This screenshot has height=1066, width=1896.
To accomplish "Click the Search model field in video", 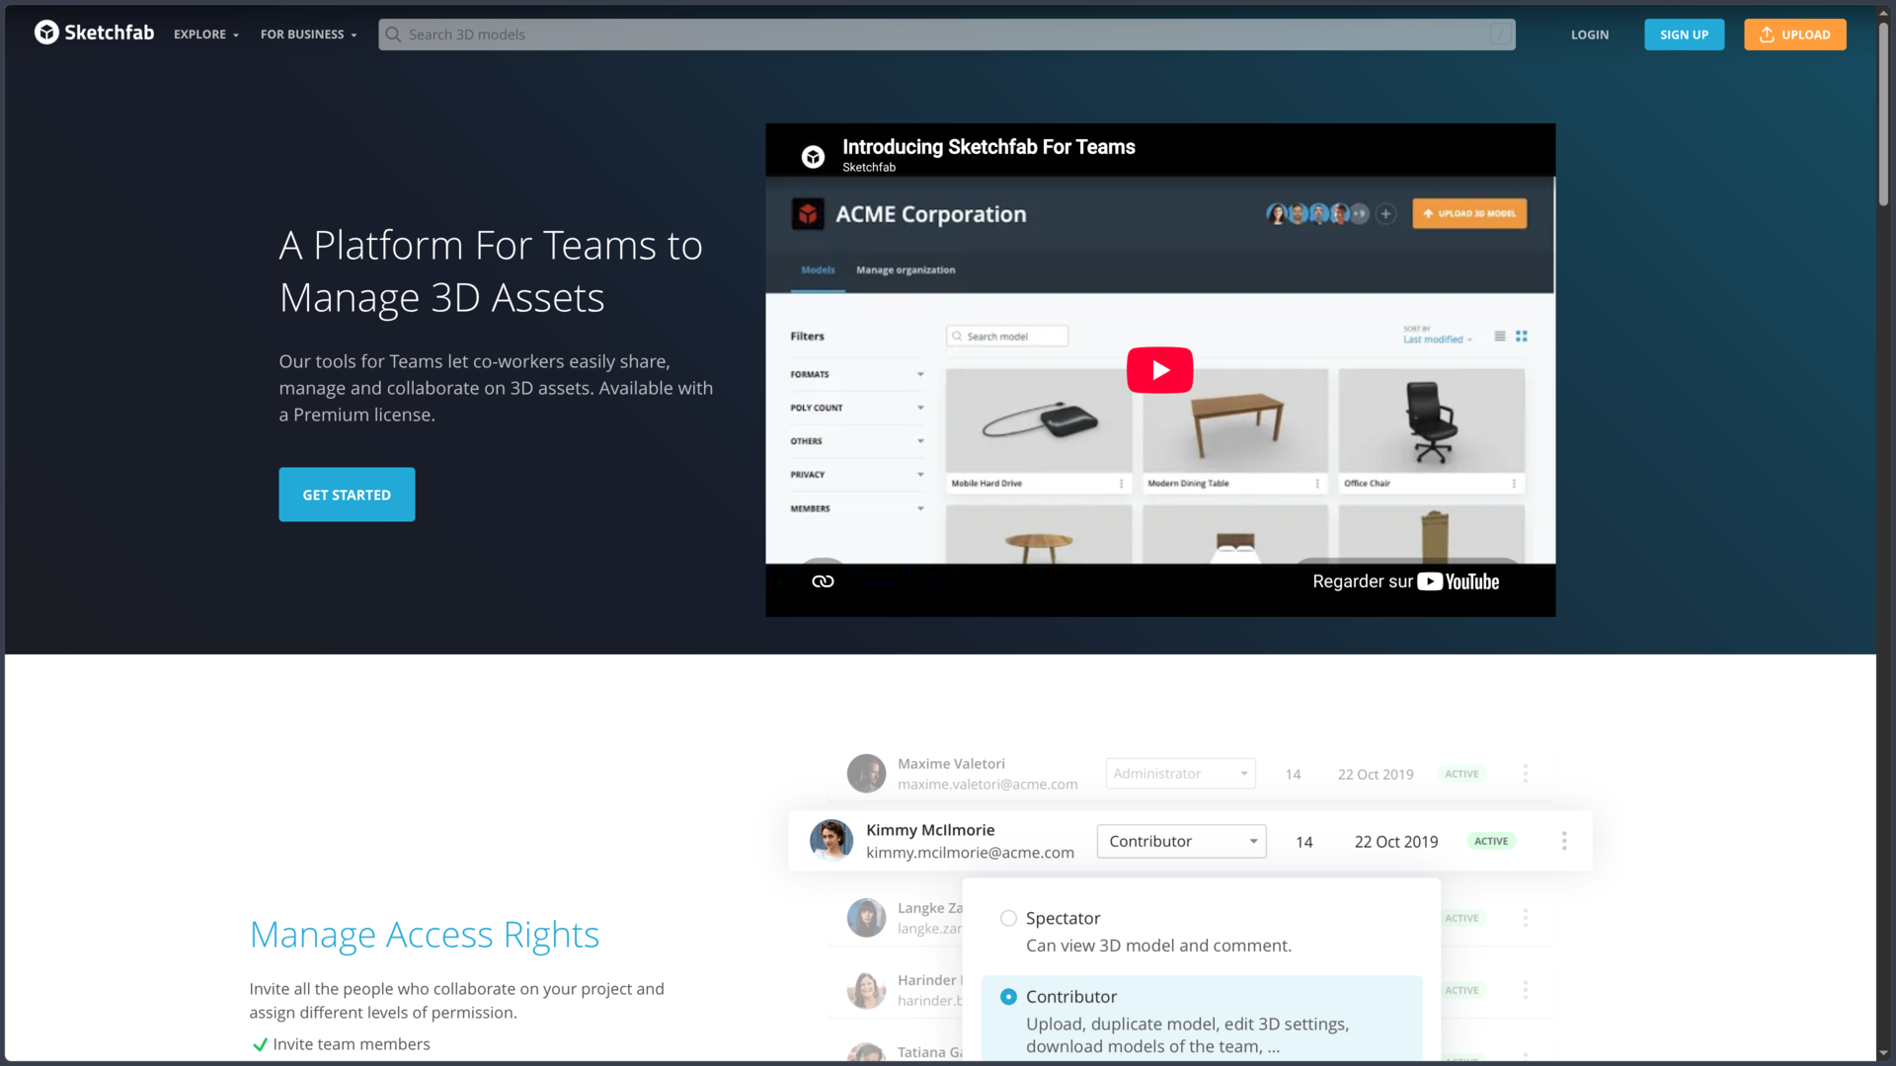I will [x=1006, y=337].
